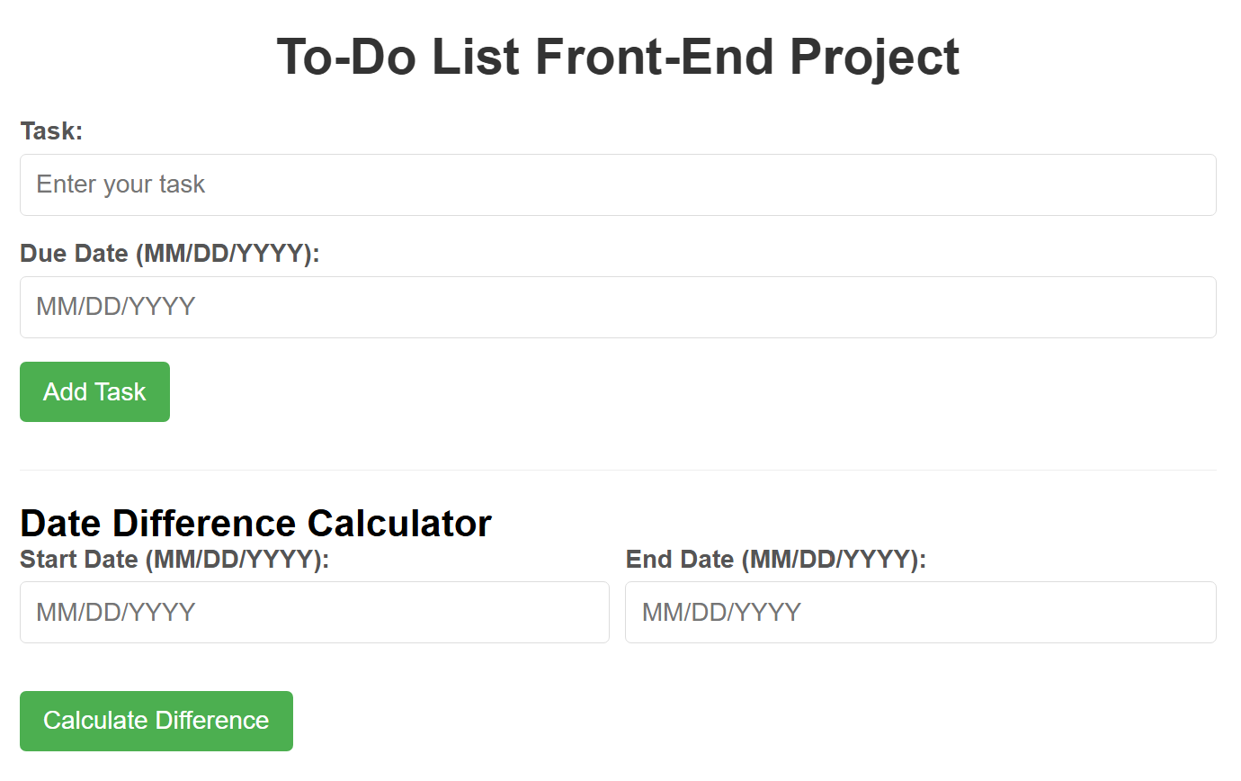Click the End Date placeholder text

719,612
